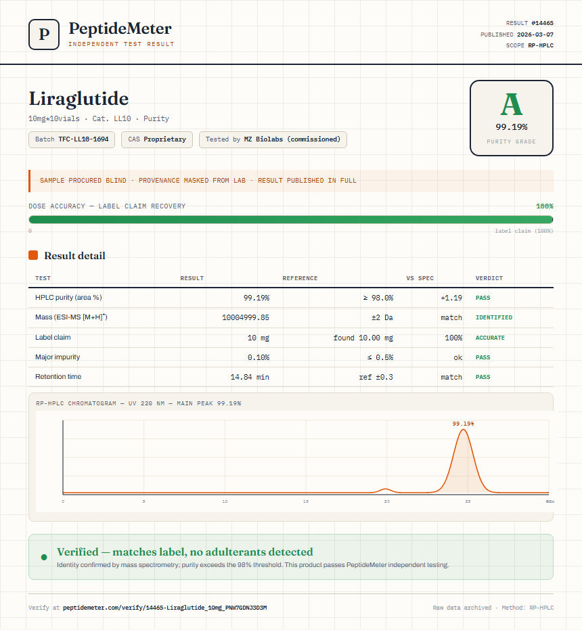Click the ≥ 98.0% reference cell
The image size is (582, 630).
(378, 298)
